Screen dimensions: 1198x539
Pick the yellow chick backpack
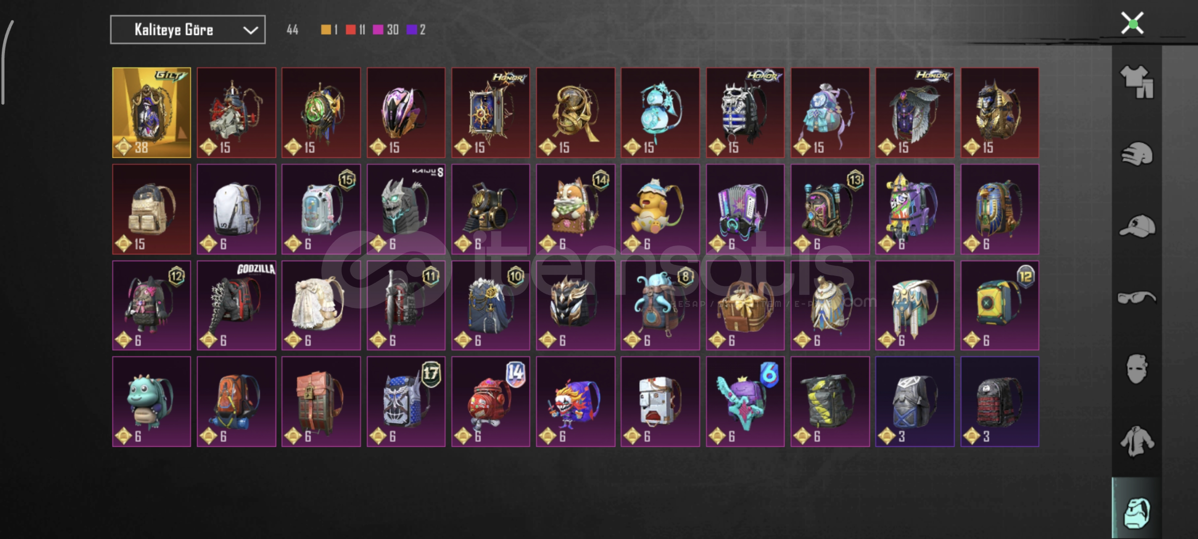(660, 209)
